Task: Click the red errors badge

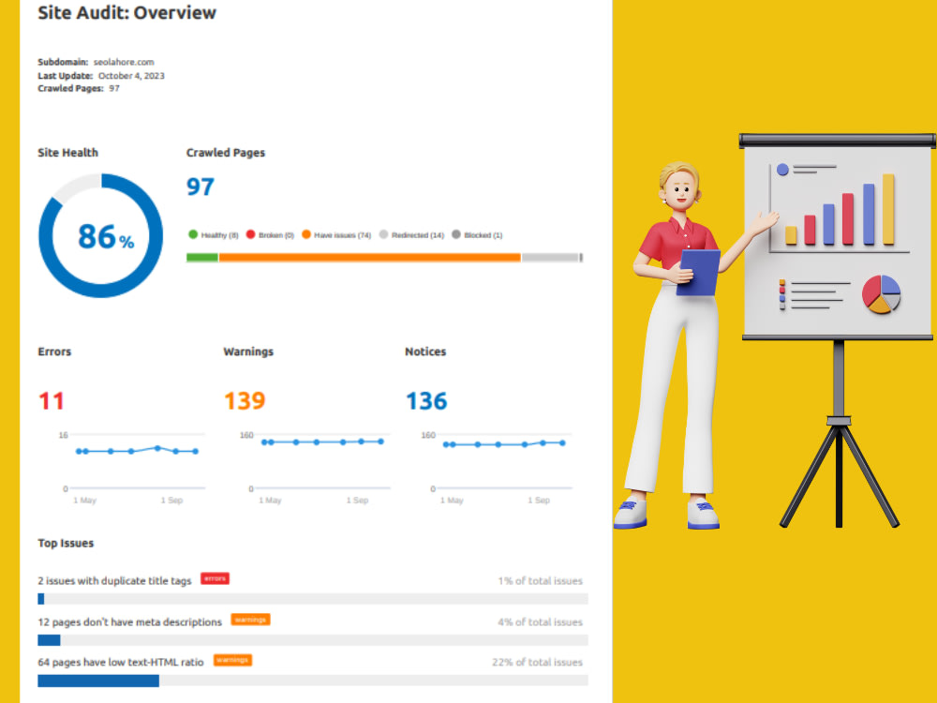Action: tap(216, 578)
